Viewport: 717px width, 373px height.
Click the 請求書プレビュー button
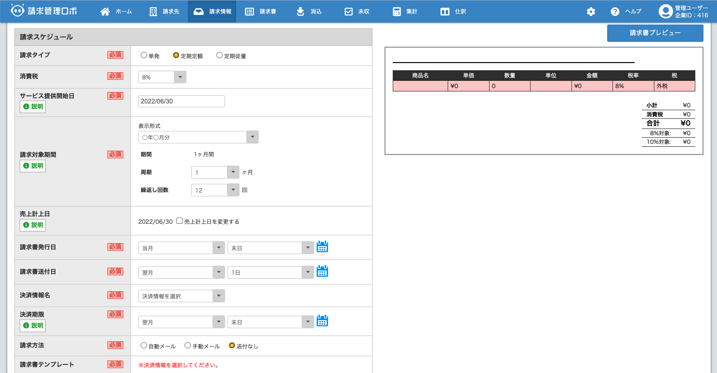click(655, 33)
